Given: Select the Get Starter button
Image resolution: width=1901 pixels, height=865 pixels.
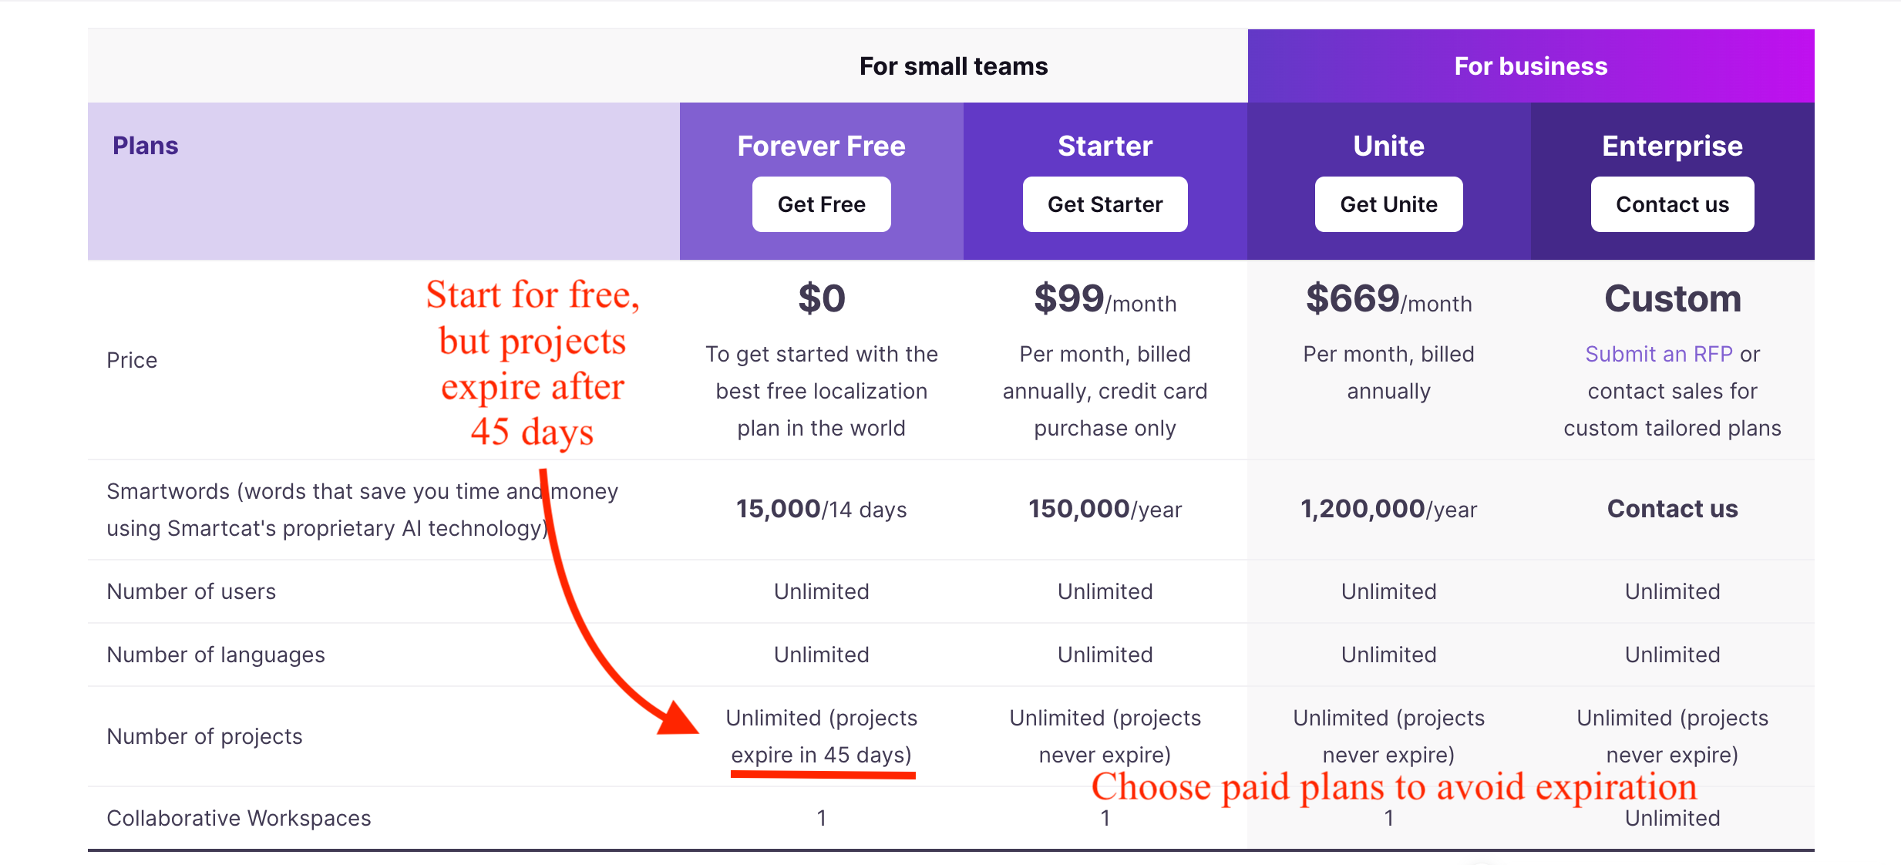Looking at the screenshot, I should point(1105,204).
